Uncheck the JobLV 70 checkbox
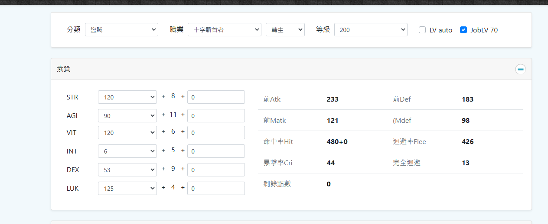Screen dimensions: 548x224 tap(463, 30)
